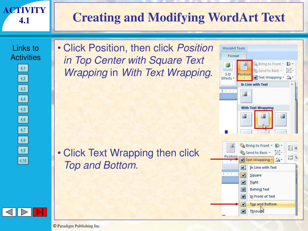This screenshot has height=231, width=308.
Task: Open activity link 4.8
Action: click(x=23, y=140)
